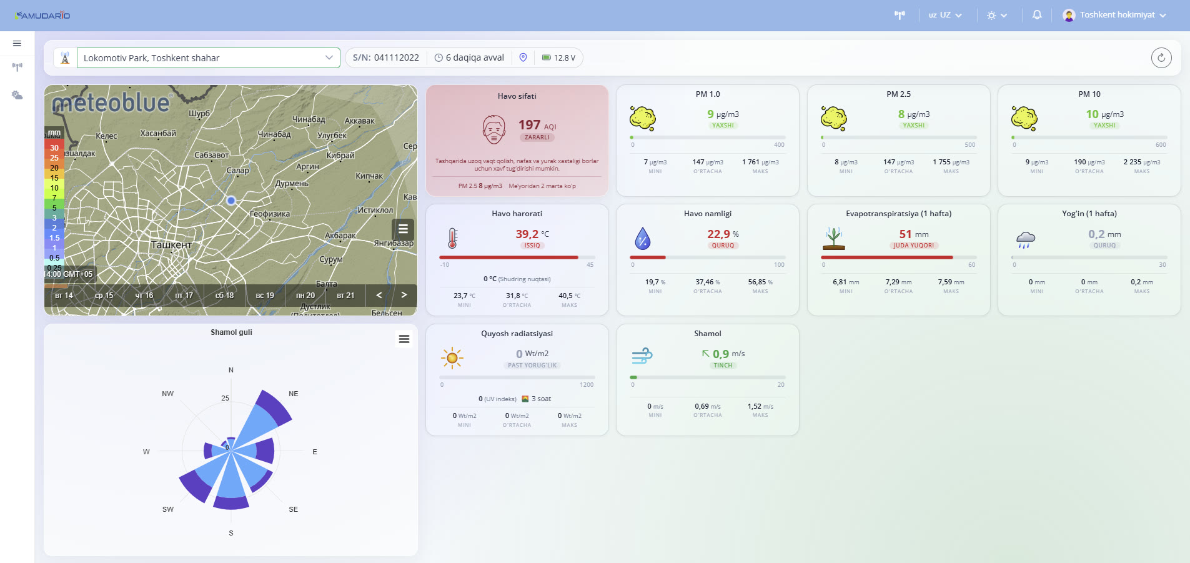Open the hamburger sidebar menu

click(17, 43)
